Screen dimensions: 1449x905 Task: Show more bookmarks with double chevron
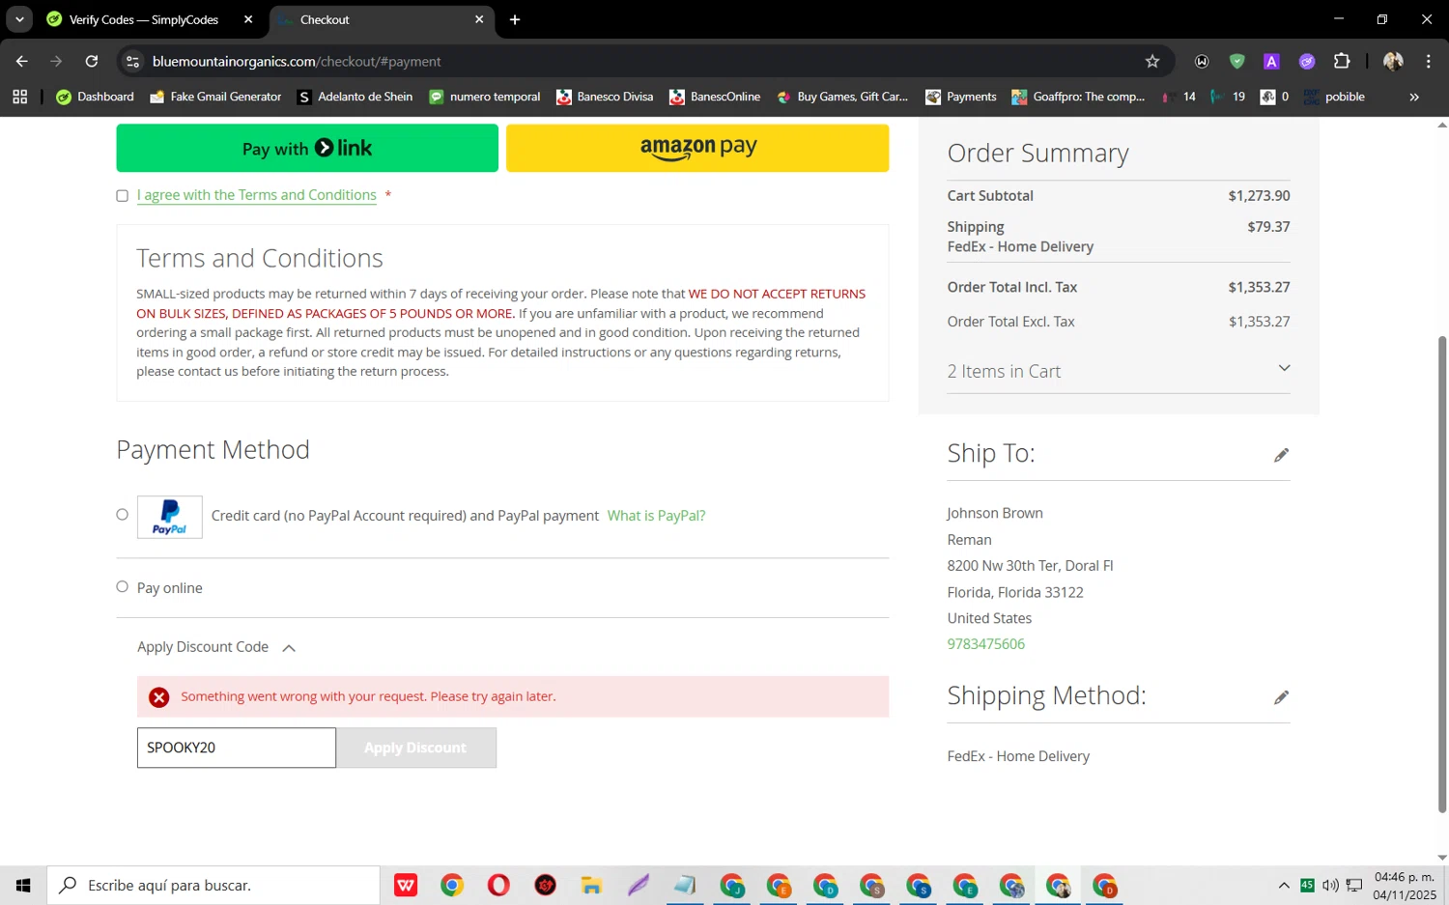point(1414,97)
